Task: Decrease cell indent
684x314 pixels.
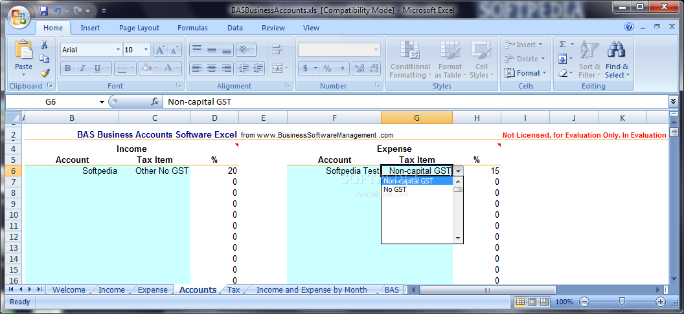Action: tap(244, 68)
